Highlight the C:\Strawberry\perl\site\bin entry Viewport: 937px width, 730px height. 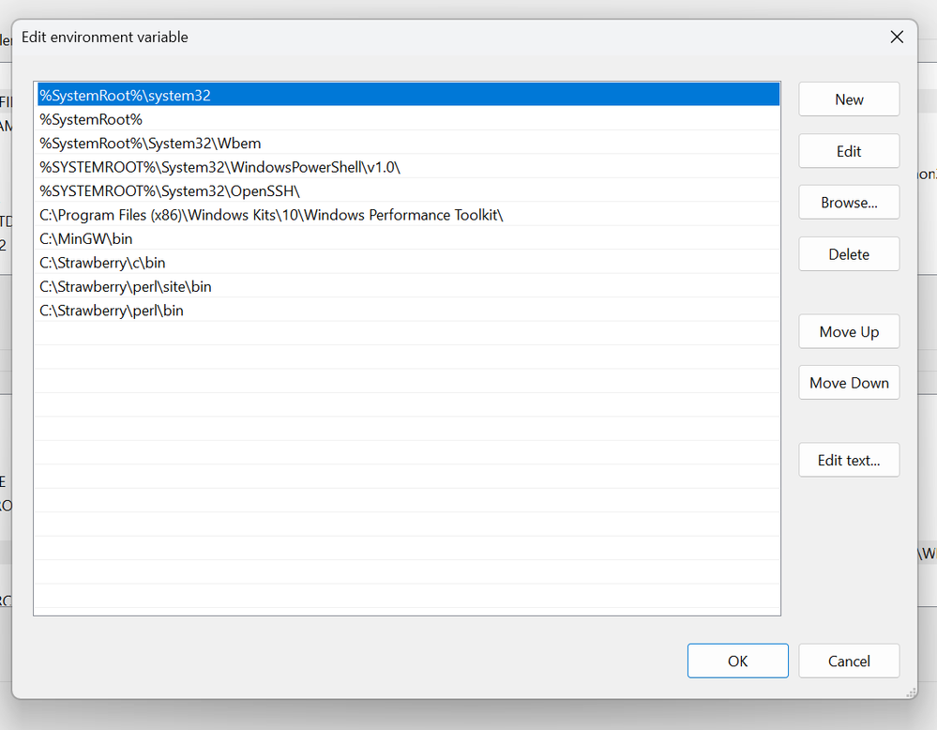pyautogui.click(x=126, y=286)
